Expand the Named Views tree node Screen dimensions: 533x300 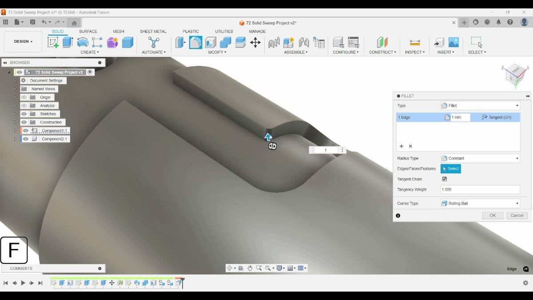coord(15,89)
